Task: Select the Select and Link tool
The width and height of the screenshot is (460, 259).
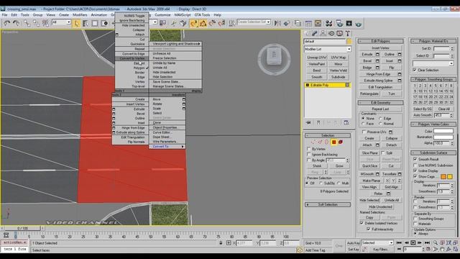Action: pos(27,23)
